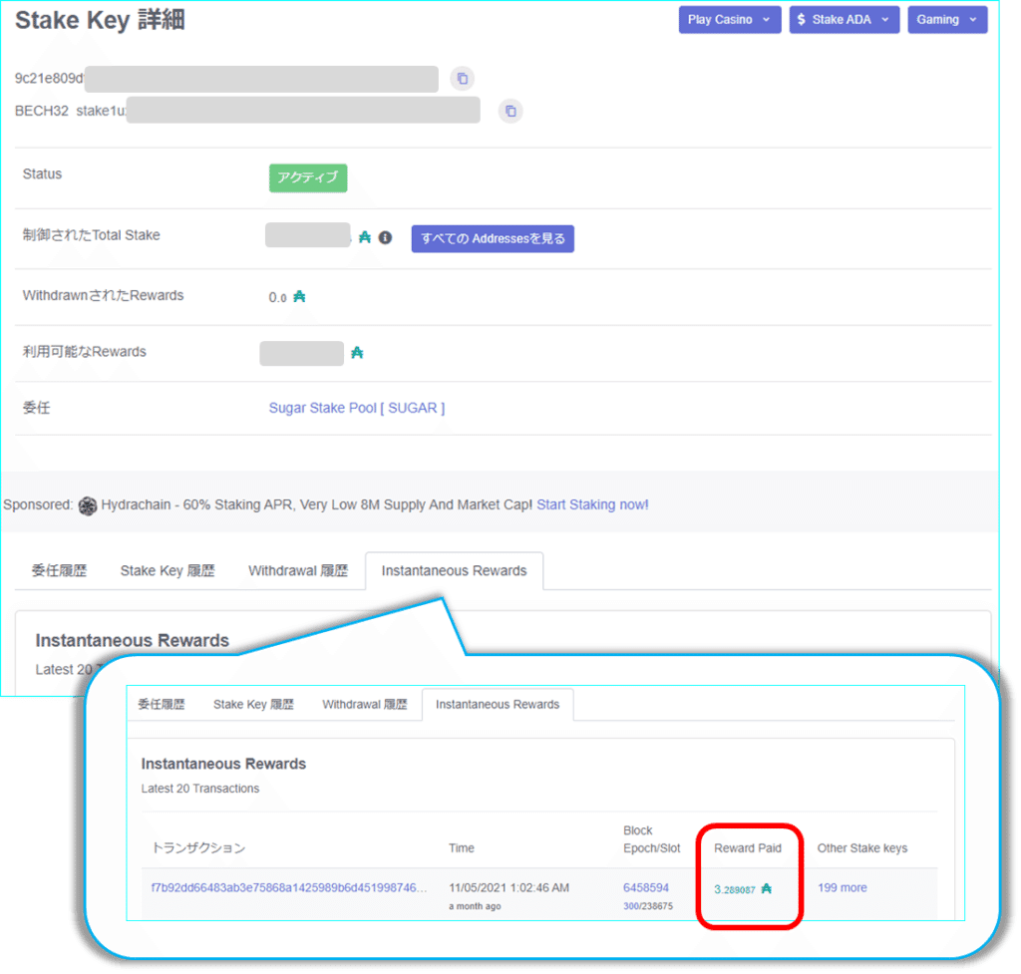The image size is (1021, 974).
Task: Click the Stake Key 詳細 page heading
Action: point(101,20)
